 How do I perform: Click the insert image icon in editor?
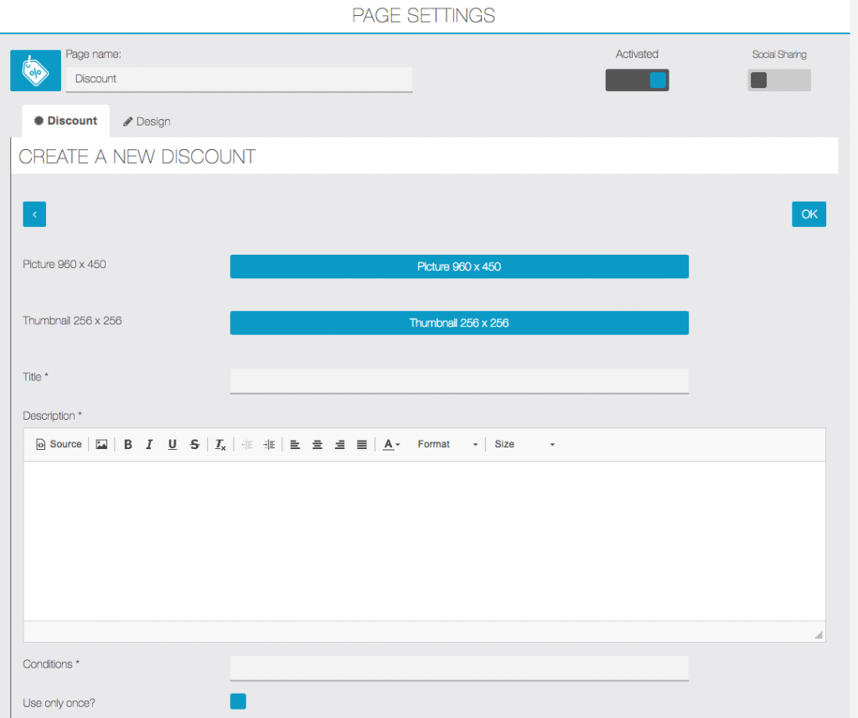point(101,444)
